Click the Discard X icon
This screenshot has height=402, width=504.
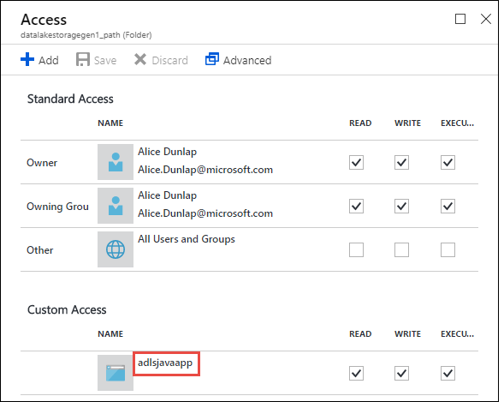(x=140, y=59)
